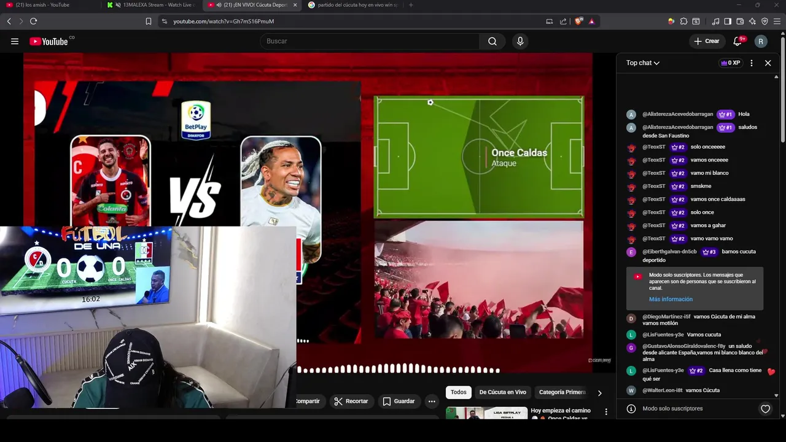Open the Extensions puzzle icon

pyautogui.click(x=683, y=21)
